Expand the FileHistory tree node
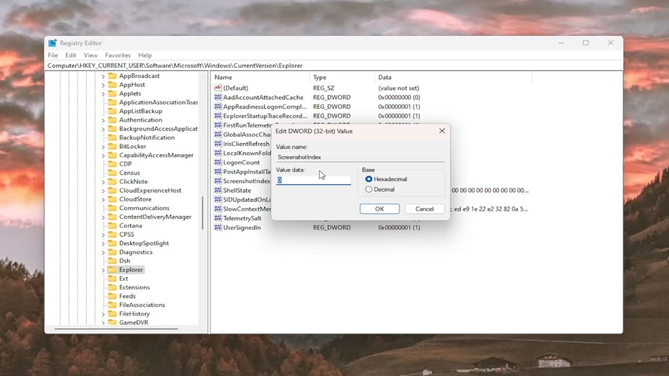The width and height of the screenshot is (669, 376). pyautogui.click(x=103, y=314)
